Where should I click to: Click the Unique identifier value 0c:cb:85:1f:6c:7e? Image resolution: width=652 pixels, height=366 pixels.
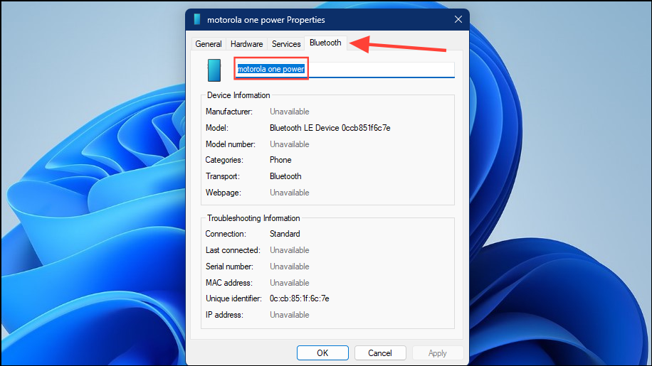pyautogui.click(x=300, y=298)
